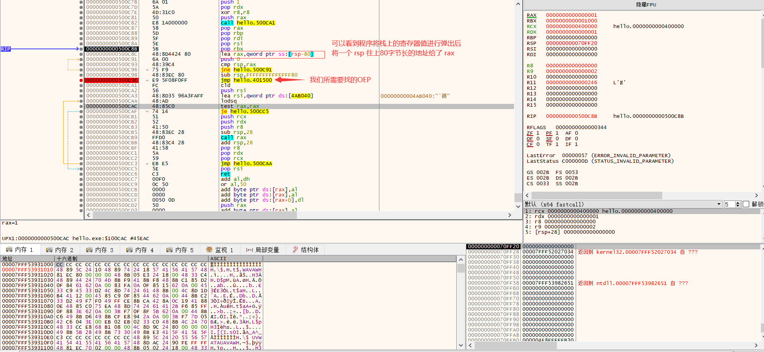Click stack panel scroll-right arrow
Screen dimensions: 764x352
(x=756, y=345)
